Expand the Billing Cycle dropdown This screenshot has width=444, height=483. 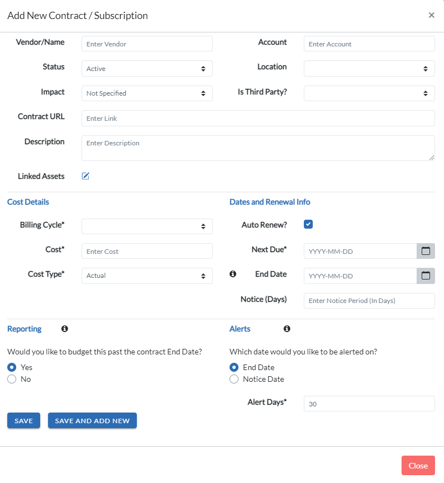pos(147,226)
